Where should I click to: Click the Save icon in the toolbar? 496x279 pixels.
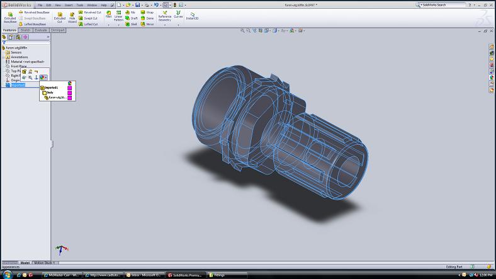137,5
